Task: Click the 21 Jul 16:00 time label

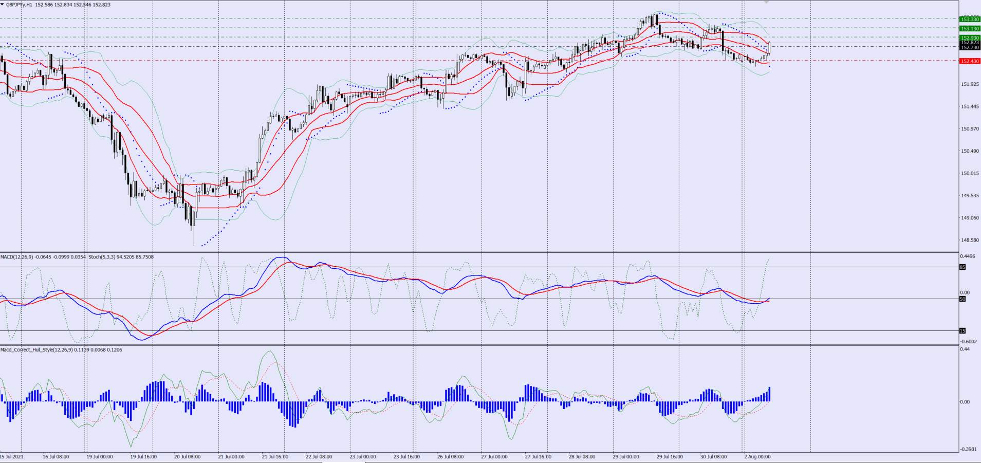Action: point(275,456)
